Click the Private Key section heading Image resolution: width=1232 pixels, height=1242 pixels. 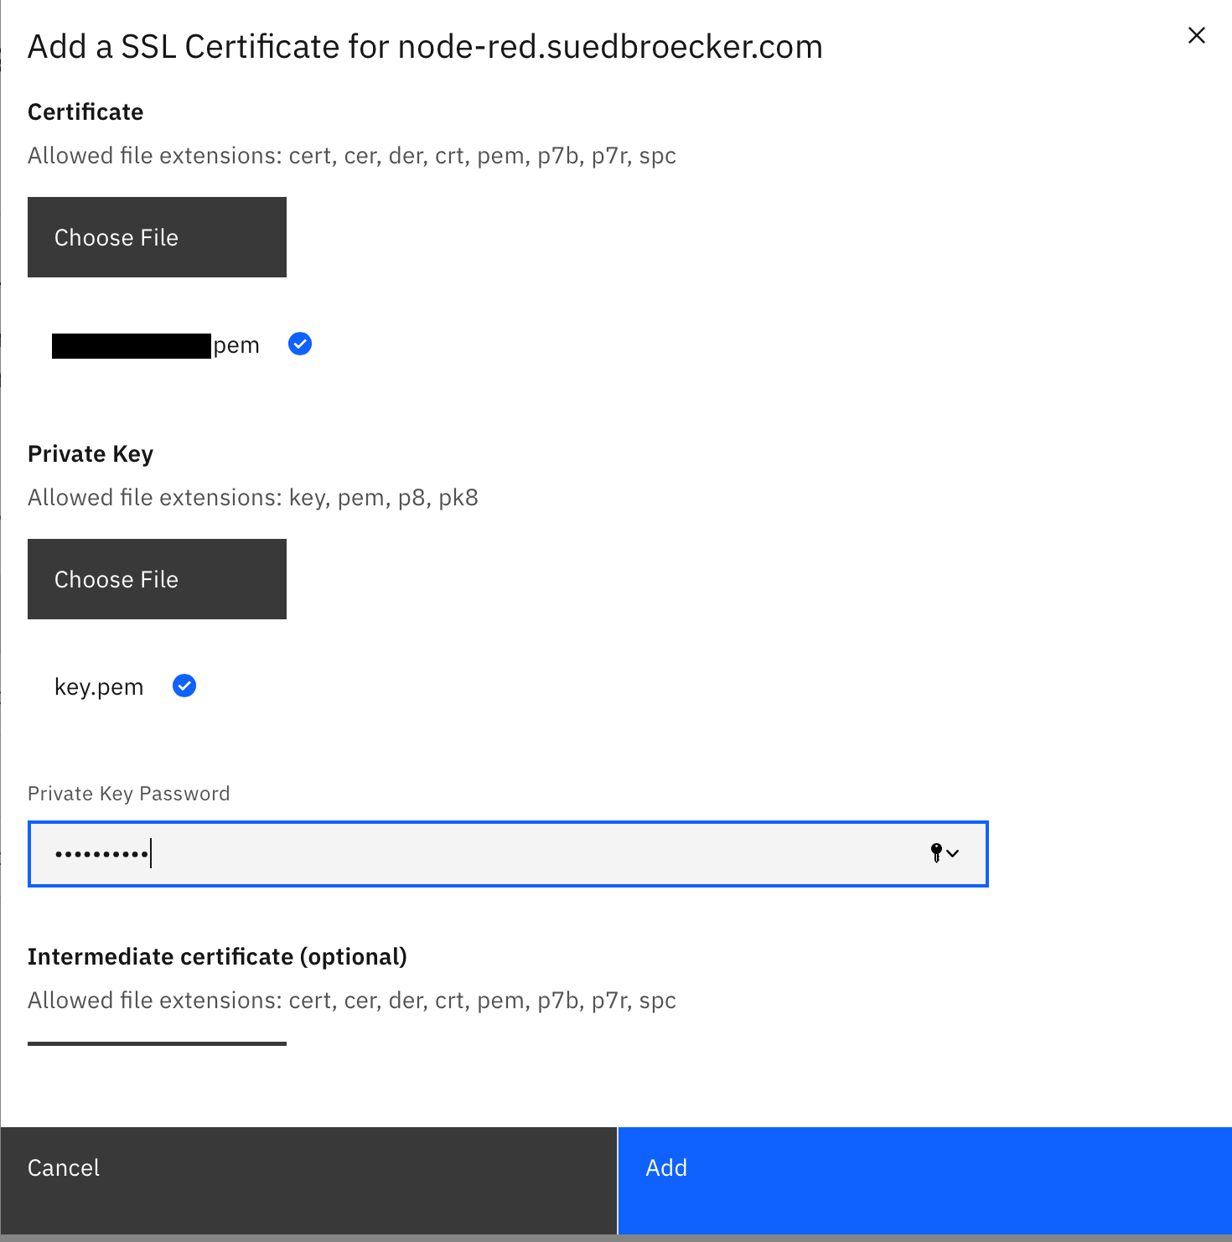pyautogui.click(x=91, y=454)
